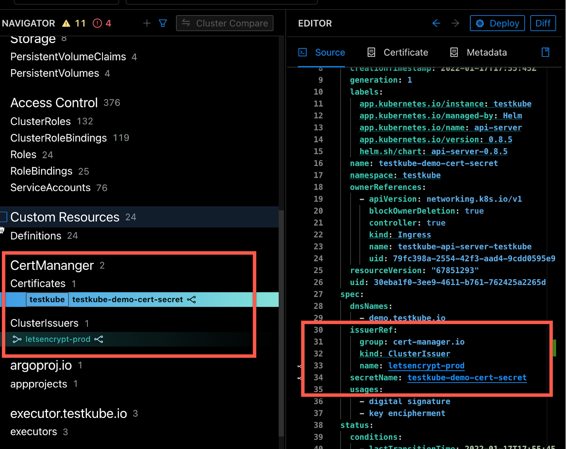566x449 pixels.
Task: Select the letsencrypt-prod ClusterIssuer row
Action: point(139,339)
